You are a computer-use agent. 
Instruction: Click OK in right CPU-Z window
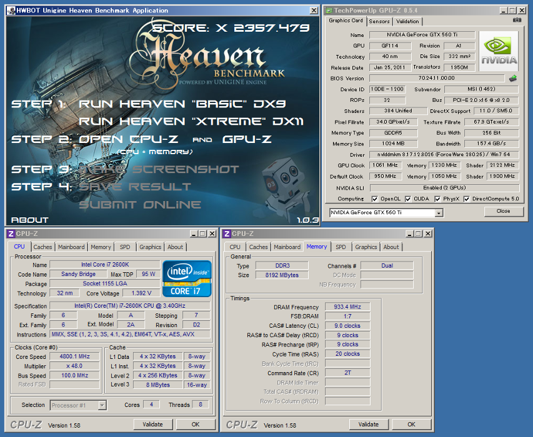coord(411,425)
